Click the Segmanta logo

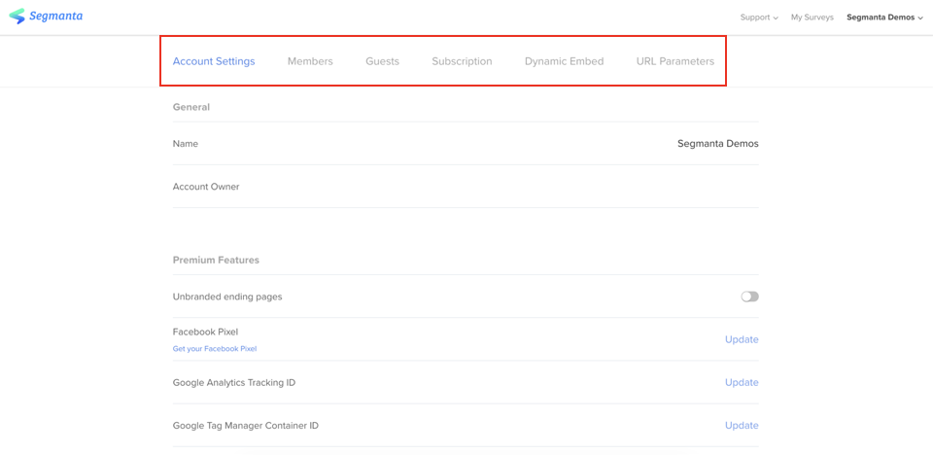tap(46, 17)
